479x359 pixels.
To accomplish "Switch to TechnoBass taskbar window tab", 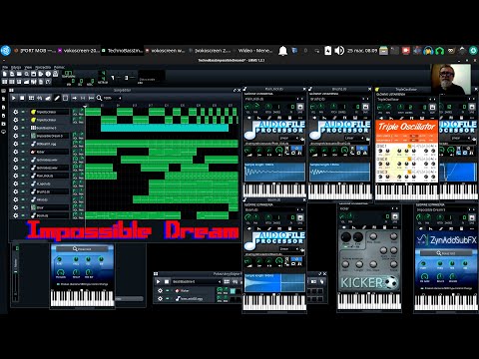I will [x=123, y=51].
